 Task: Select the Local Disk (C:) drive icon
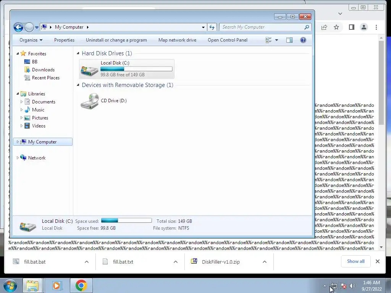pyautogui.click(x=89, y=71)
